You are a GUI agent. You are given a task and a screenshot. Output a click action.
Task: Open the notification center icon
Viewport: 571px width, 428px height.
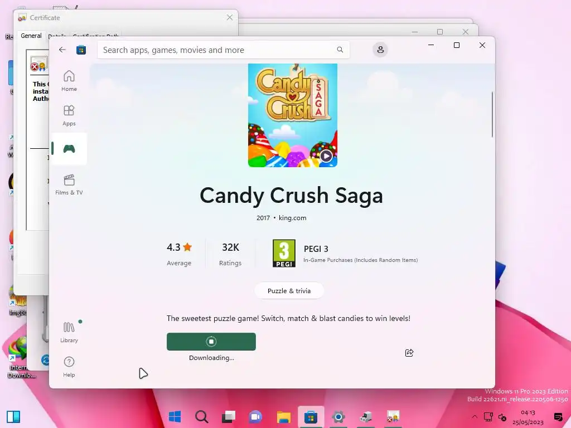click(x=558, y=417)
